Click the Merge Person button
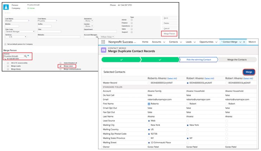261x151 pixels. point(169,34)
